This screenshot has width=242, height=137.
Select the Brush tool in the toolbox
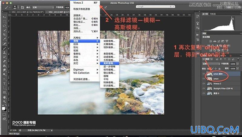pyautogui.click(x=4, y=48)
